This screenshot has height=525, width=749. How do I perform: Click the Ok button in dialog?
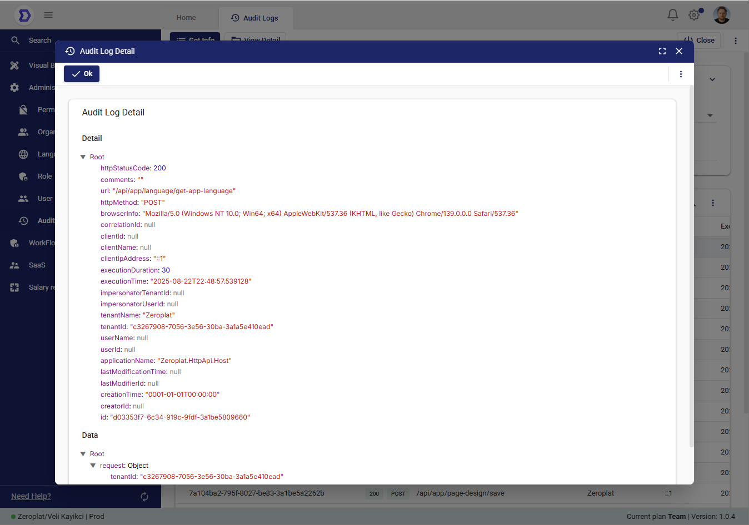point(82,74)
